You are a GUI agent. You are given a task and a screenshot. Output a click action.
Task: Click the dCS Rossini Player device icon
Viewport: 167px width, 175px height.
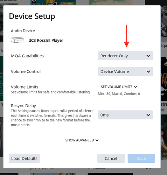pyautogui.click(x=18, y=40)
